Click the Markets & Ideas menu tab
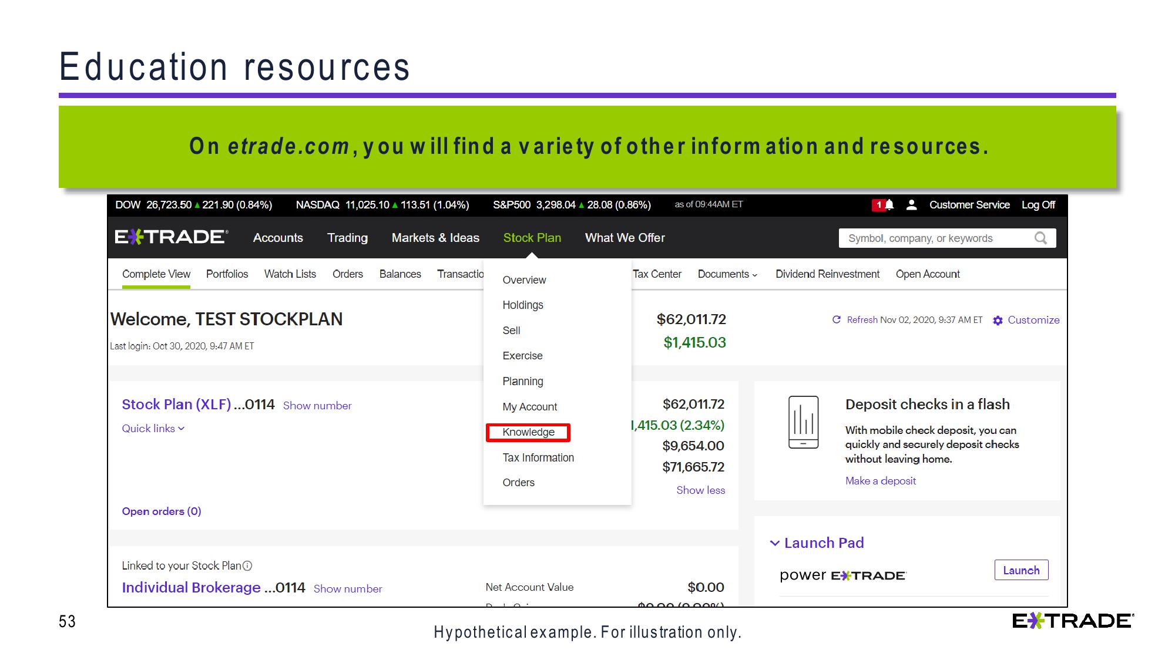The width and height of the screenshot is (1175, 660). (435, 237)
